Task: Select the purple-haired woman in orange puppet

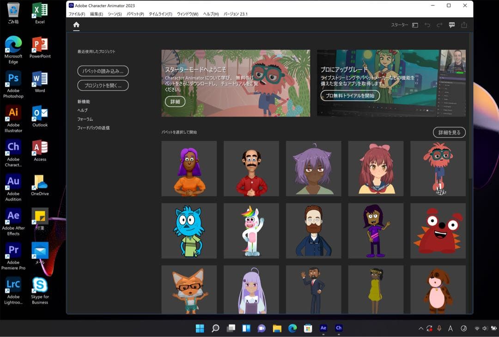Action: click(x=189, y=168)
